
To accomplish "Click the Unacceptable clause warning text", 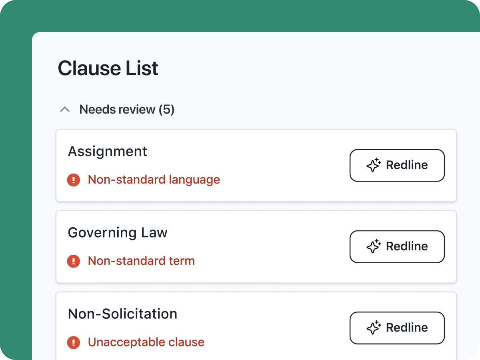I will pyautogui.click(x=146, y=342).
